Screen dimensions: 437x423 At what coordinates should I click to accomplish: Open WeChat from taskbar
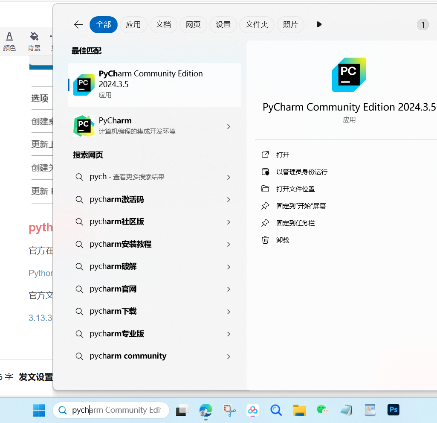pos(323,410)
